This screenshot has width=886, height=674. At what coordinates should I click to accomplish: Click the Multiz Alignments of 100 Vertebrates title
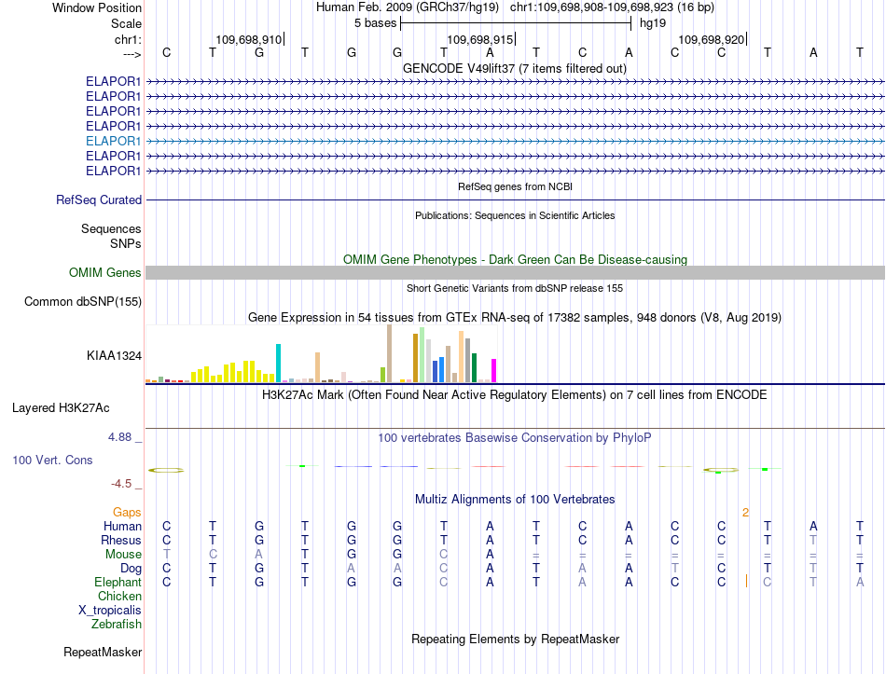(515, 500)
